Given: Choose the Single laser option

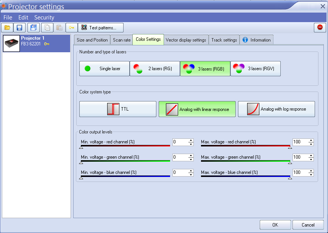Looking at the screenshot, I should pos(105,69).
